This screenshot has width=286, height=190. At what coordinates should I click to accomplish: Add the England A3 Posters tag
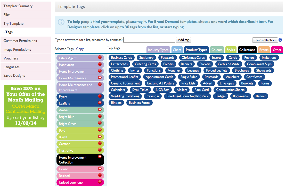coord(160,83)
